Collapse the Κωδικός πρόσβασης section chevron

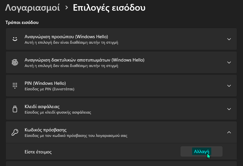point(229,132)
